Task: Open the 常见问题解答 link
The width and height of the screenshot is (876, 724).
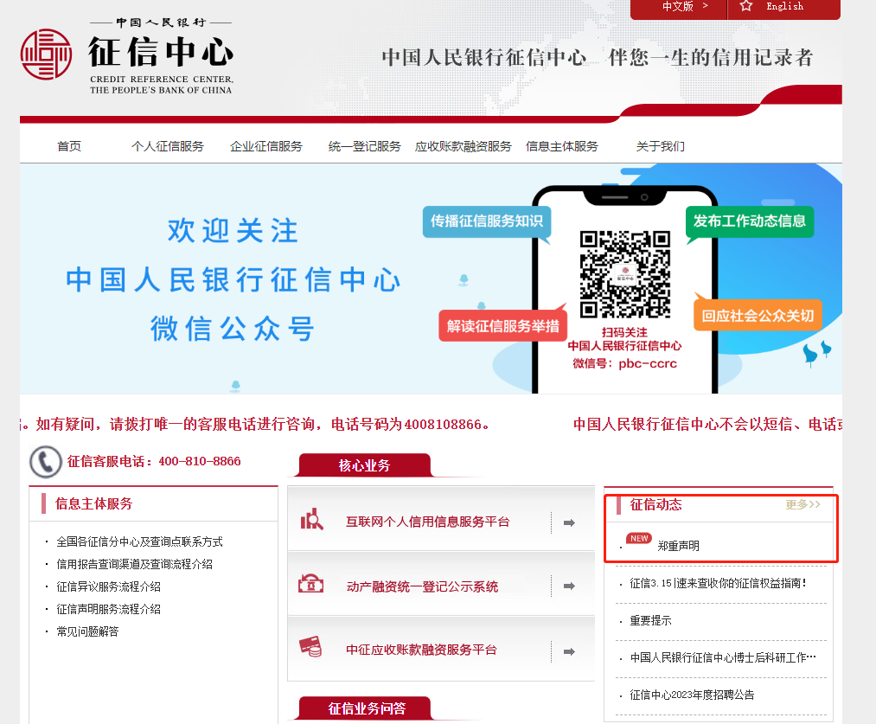Action: [87, 631]
